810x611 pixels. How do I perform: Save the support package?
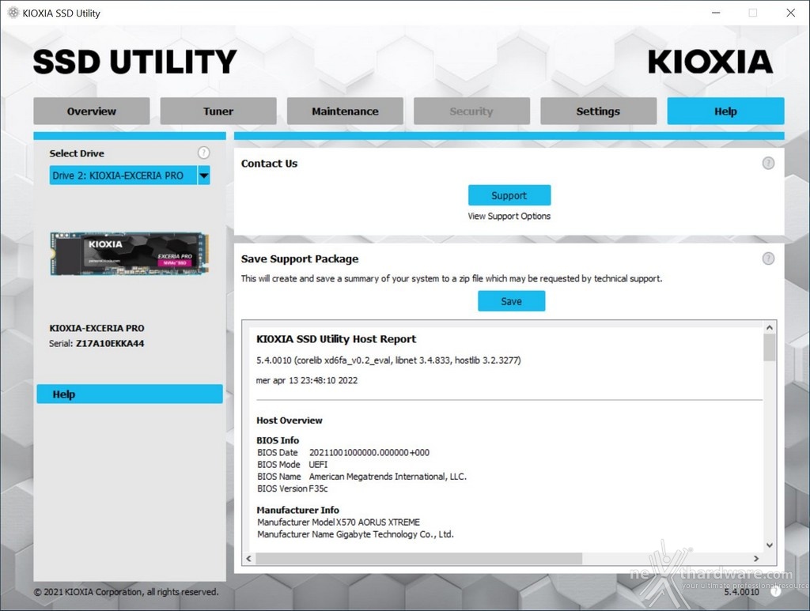(x=512, y=301)
